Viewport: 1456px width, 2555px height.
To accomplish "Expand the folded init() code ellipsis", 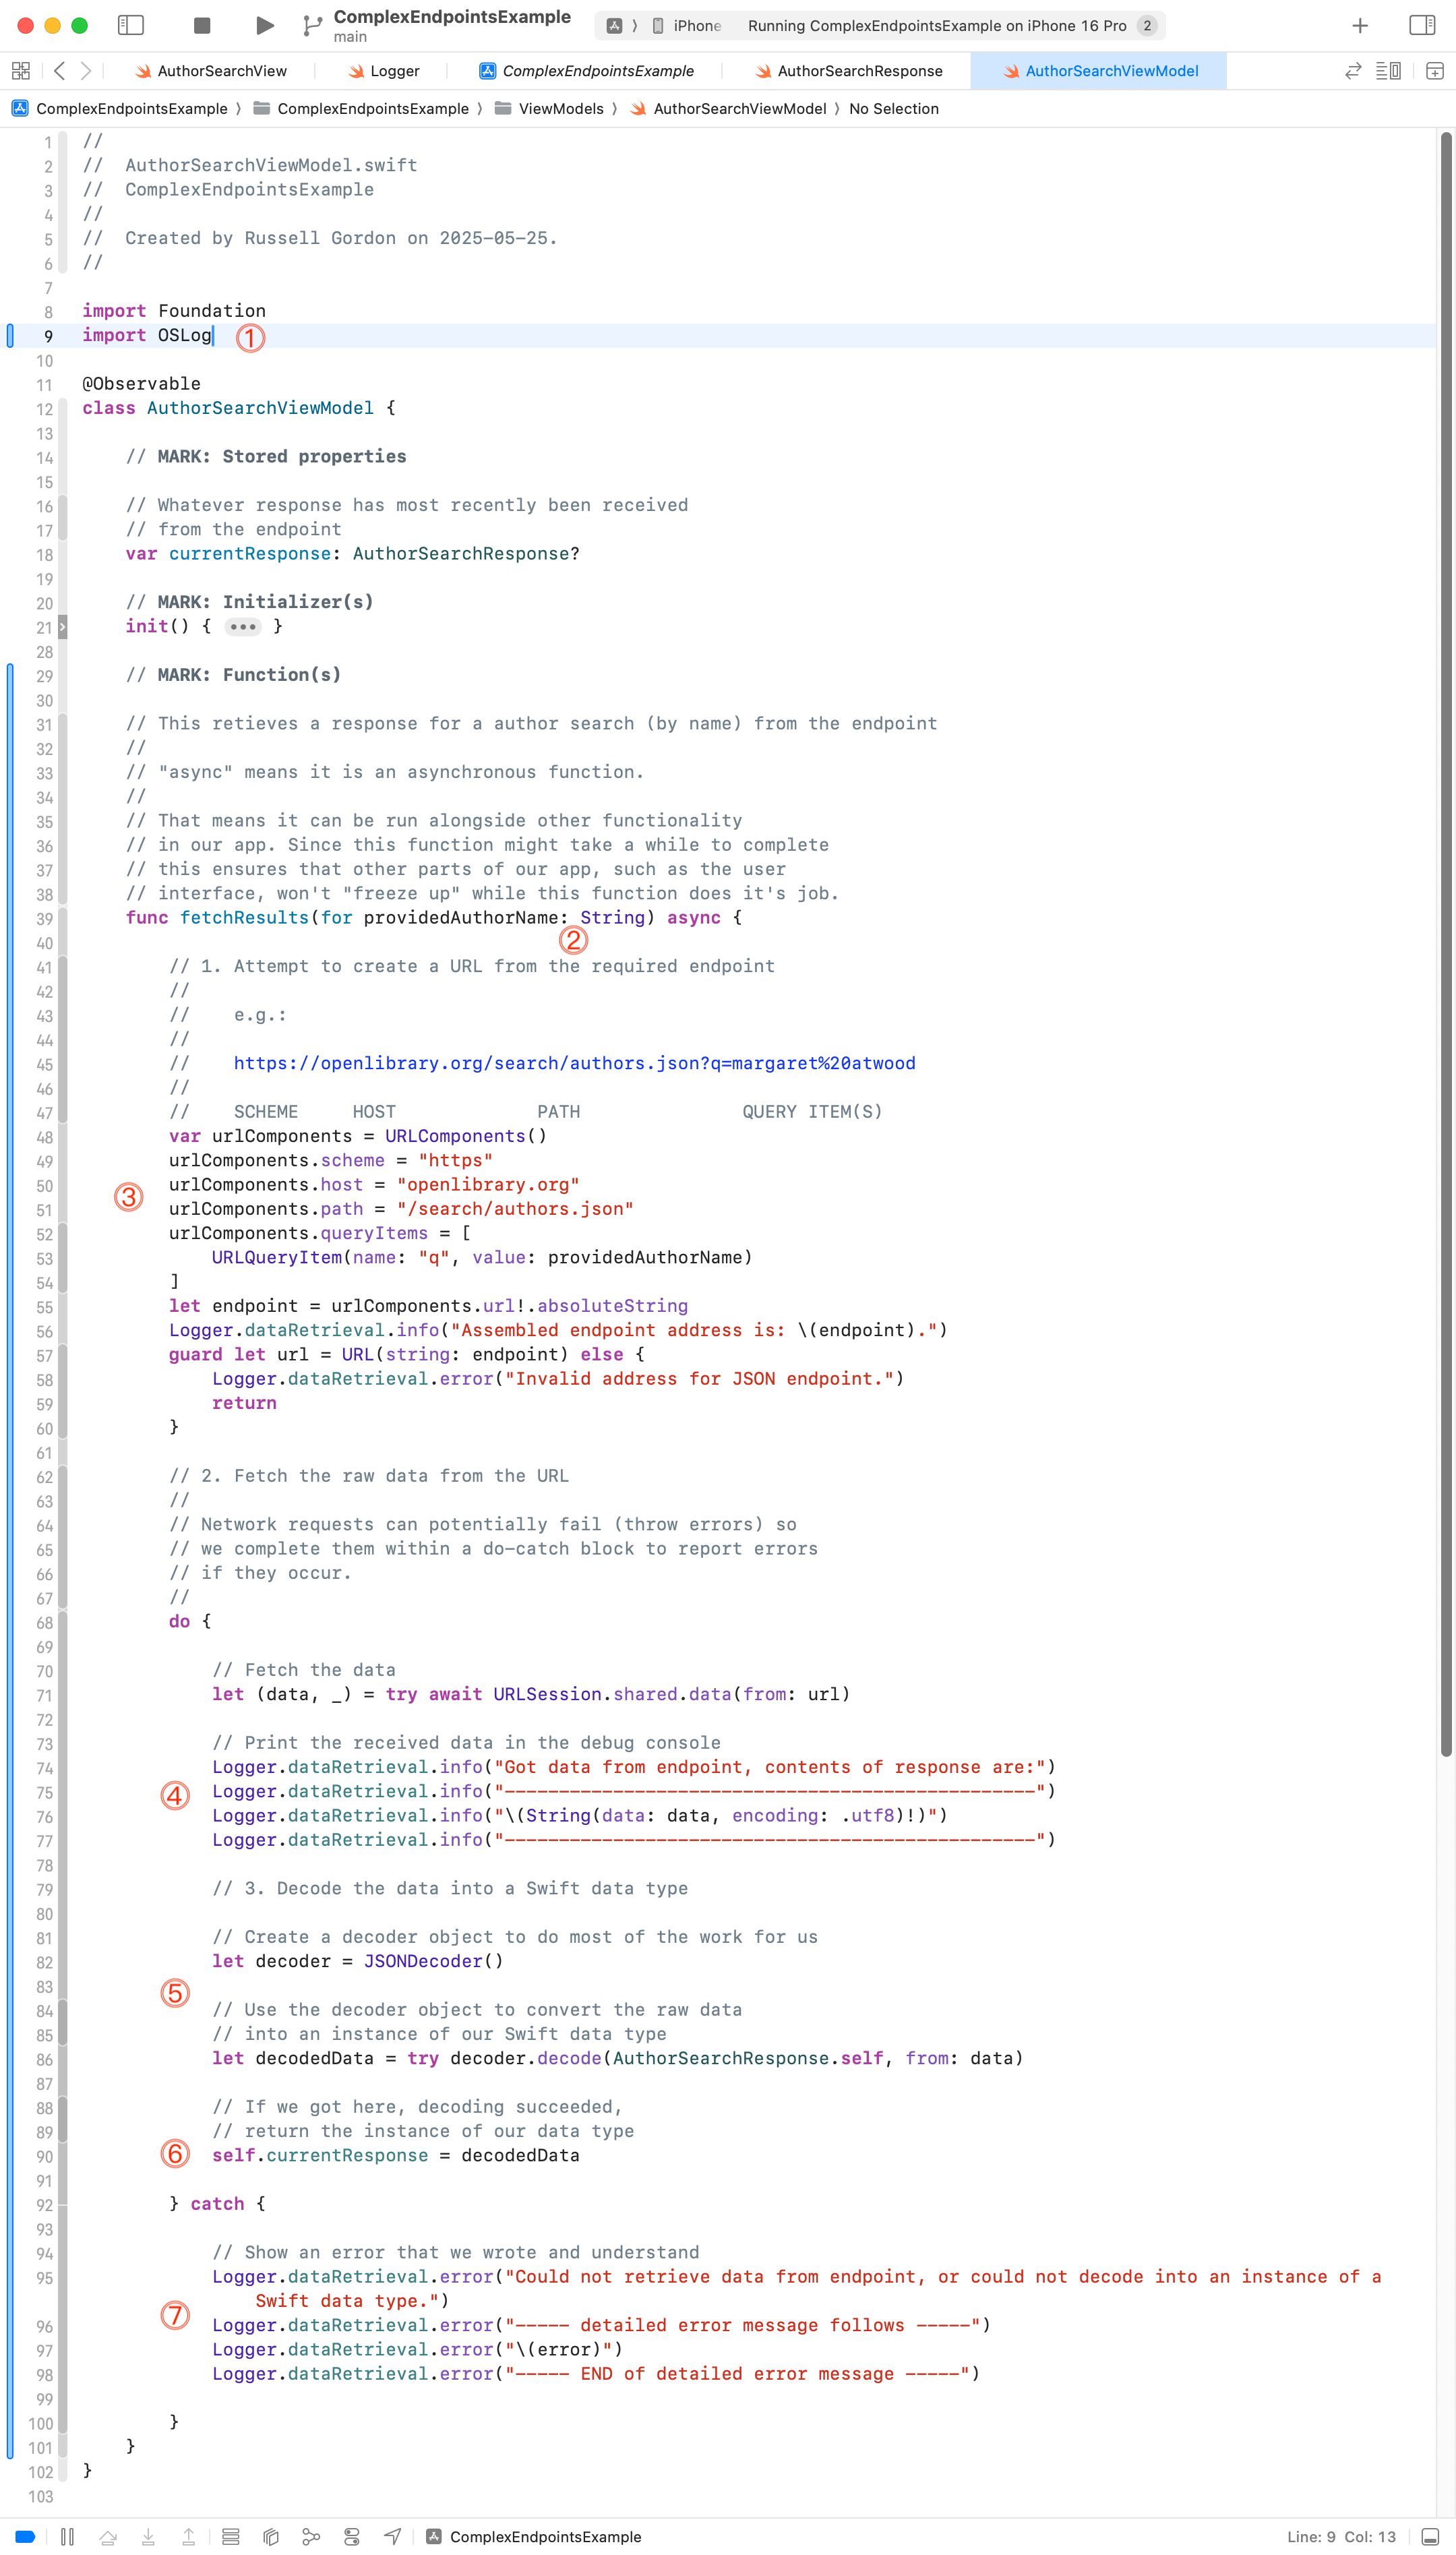I will 242,627.
